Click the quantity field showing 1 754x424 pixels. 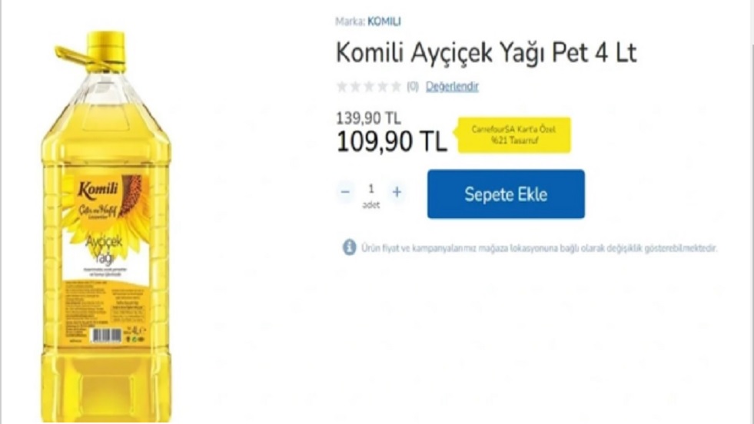point(370,189)
